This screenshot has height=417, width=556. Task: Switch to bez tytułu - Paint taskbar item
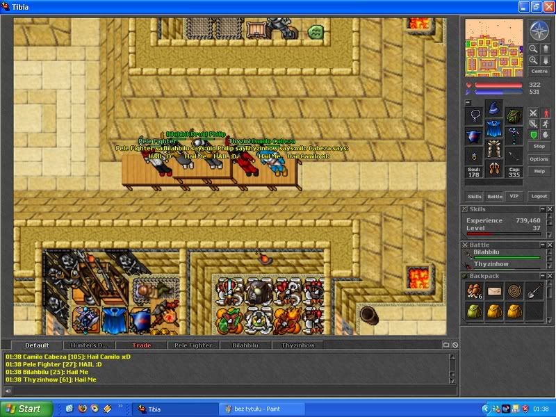click(262, 409)
